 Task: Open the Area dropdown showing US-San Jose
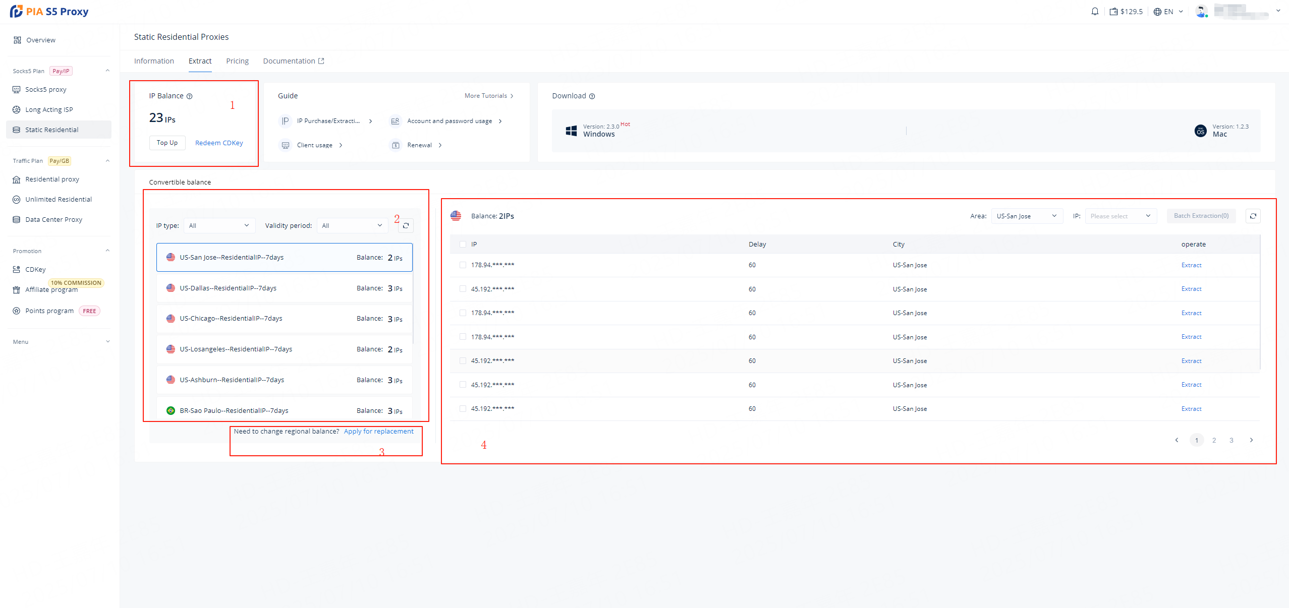(1026, 216)
